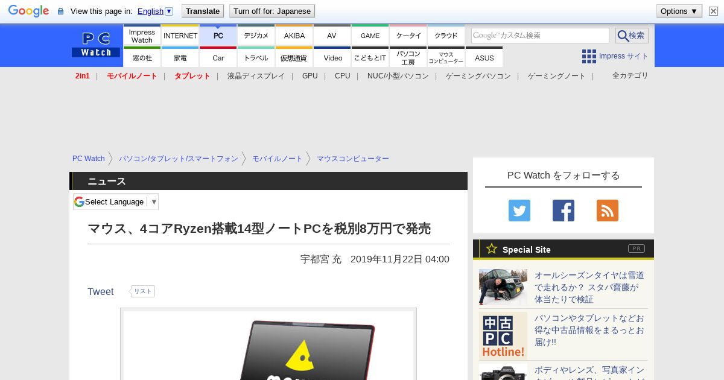Open the 仮想通貨 tab

[x=294, y=57]
